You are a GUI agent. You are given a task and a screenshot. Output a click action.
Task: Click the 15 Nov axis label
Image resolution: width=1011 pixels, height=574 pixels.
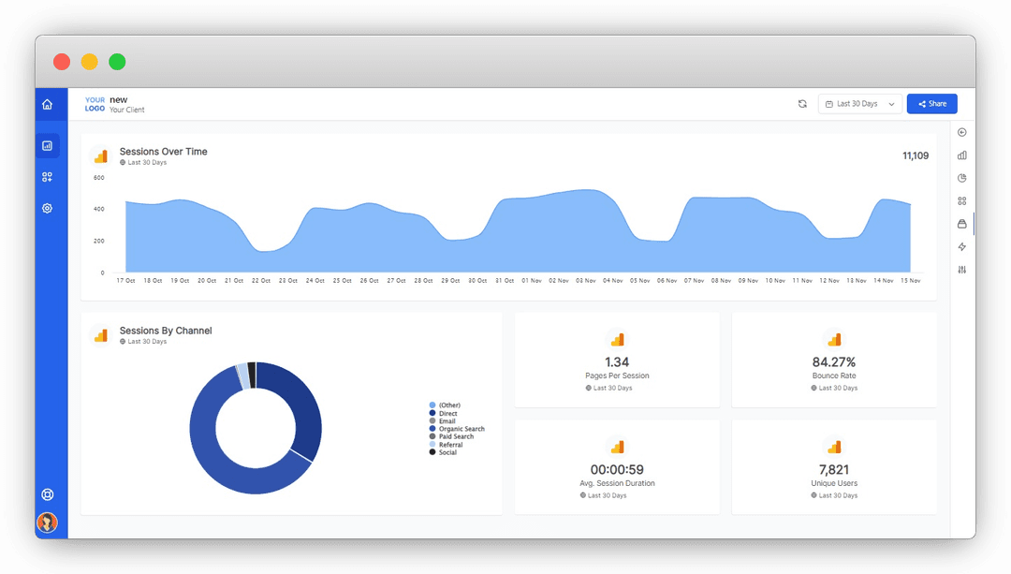(x=911, y=281)
